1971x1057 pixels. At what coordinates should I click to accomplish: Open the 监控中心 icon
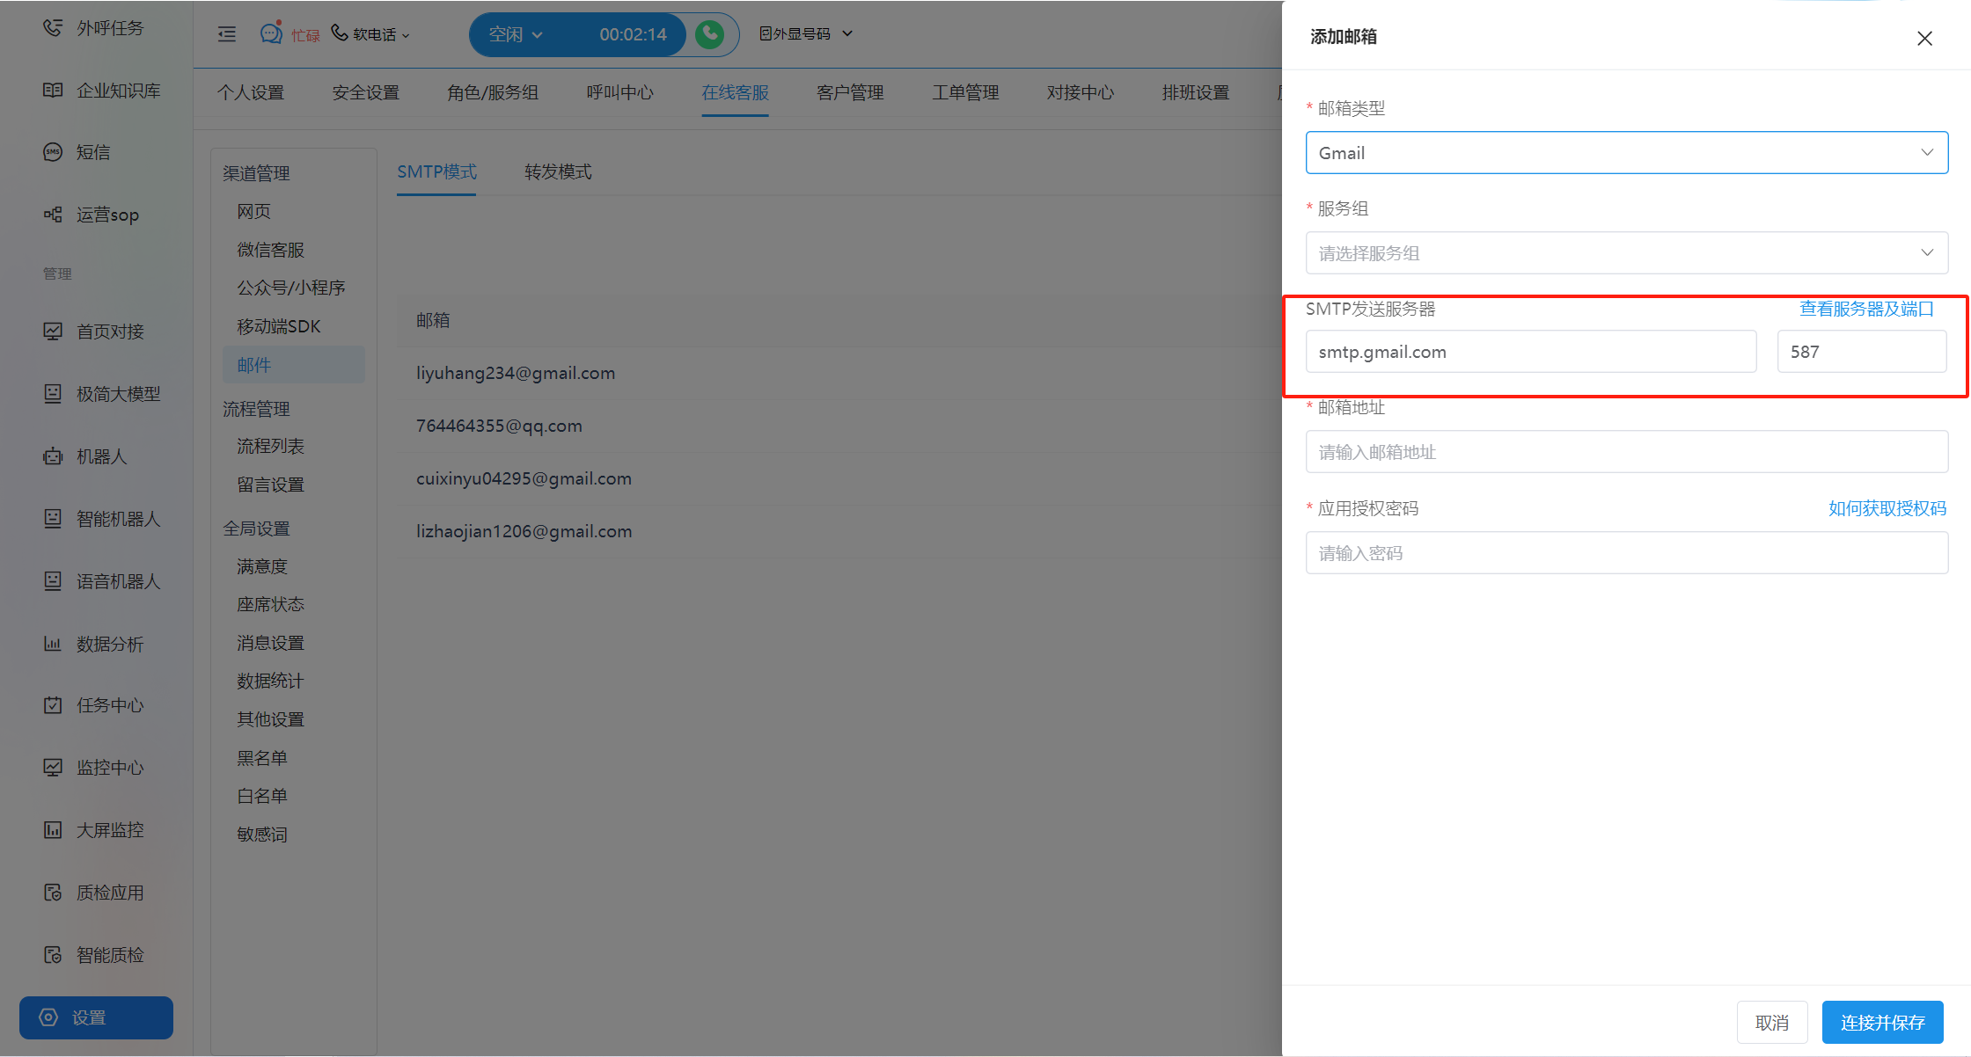coord(53,768)
